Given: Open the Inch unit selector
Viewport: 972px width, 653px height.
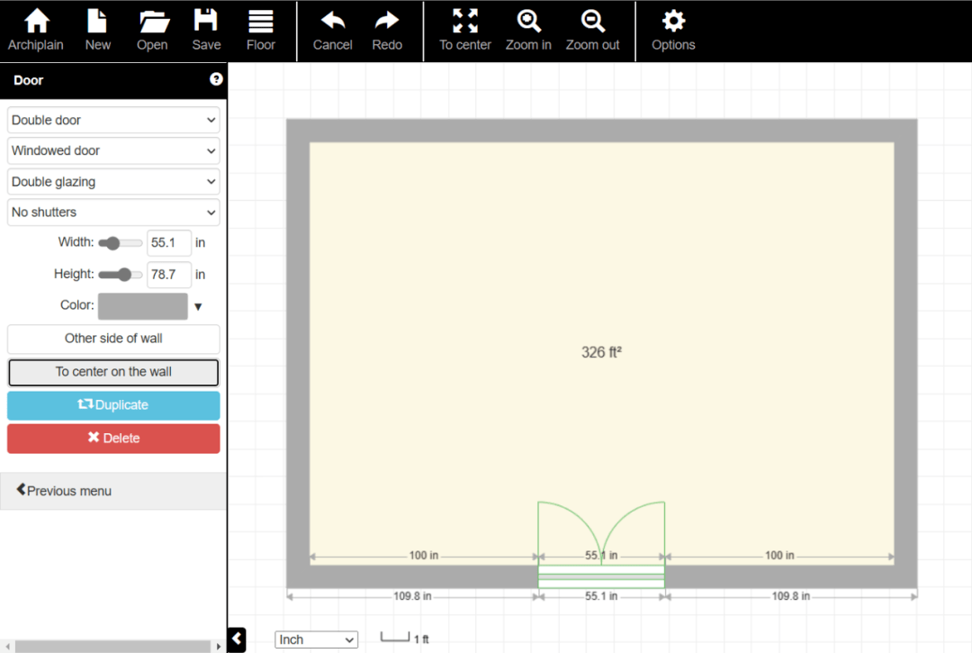Looking at the screenshot, I should (x=316, y=639).
